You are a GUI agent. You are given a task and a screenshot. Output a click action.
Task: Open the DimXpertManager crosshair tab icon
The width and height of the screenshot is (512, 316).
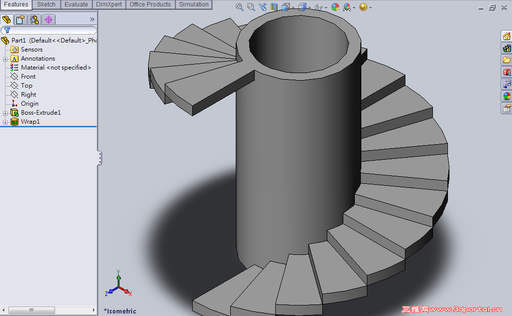(x=49, y=20)
